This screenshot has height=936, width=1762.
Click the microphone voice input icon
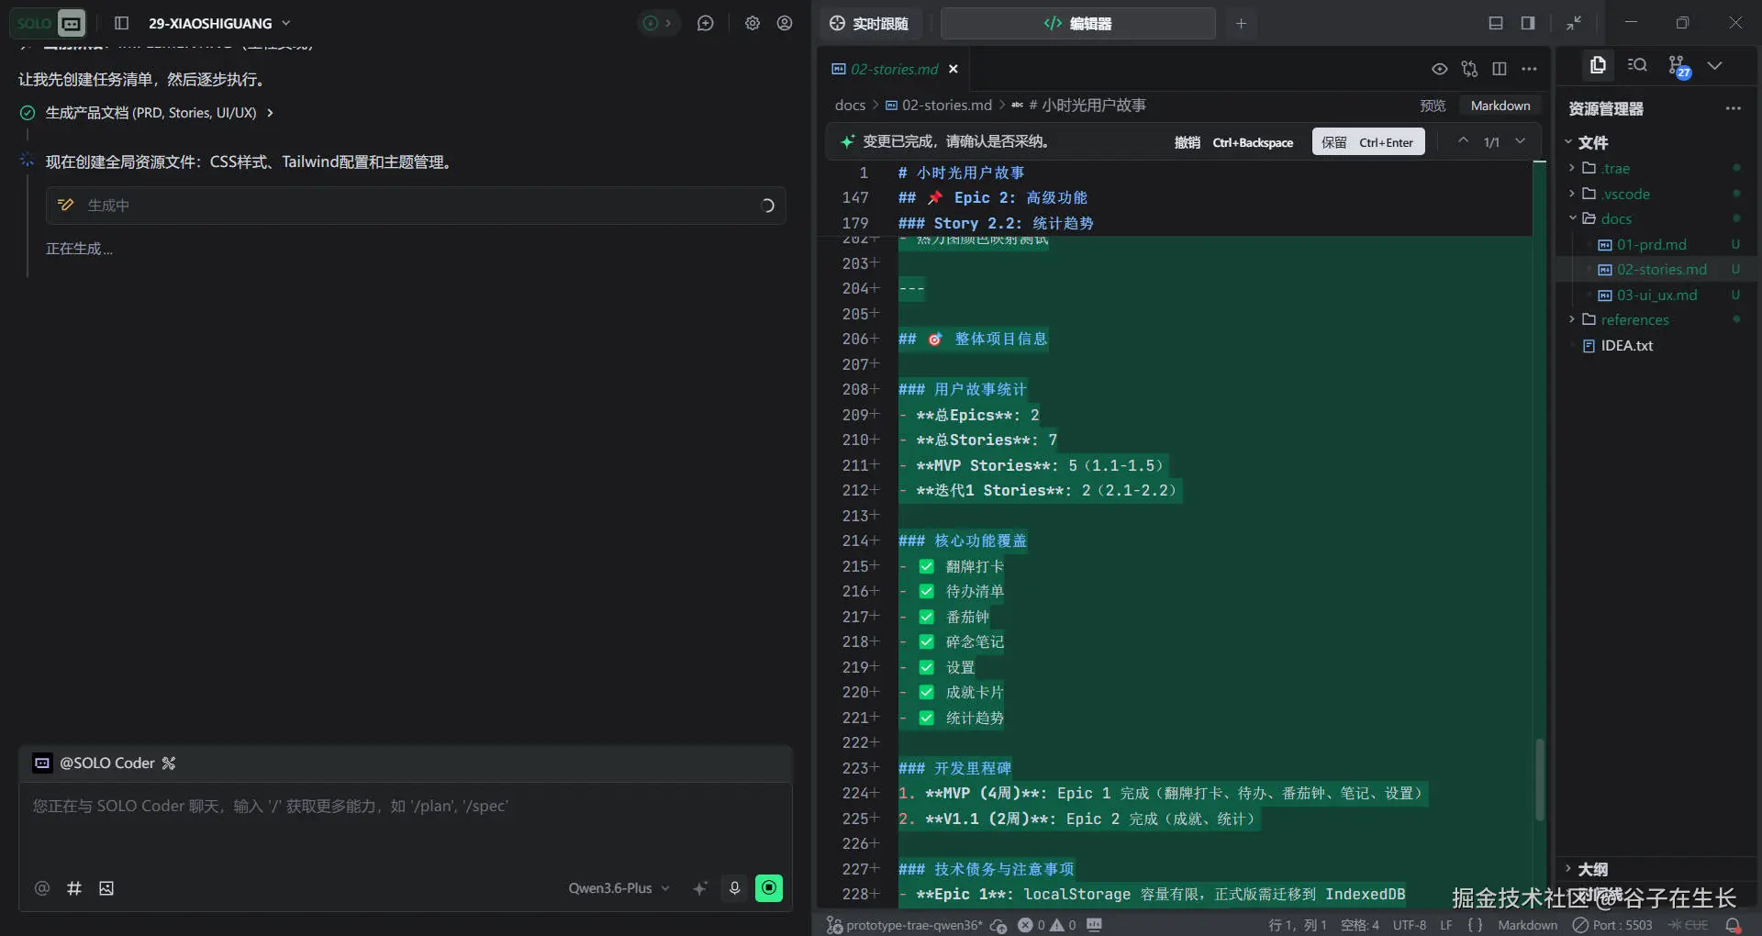pyautogui.click(x=734, y=888)
